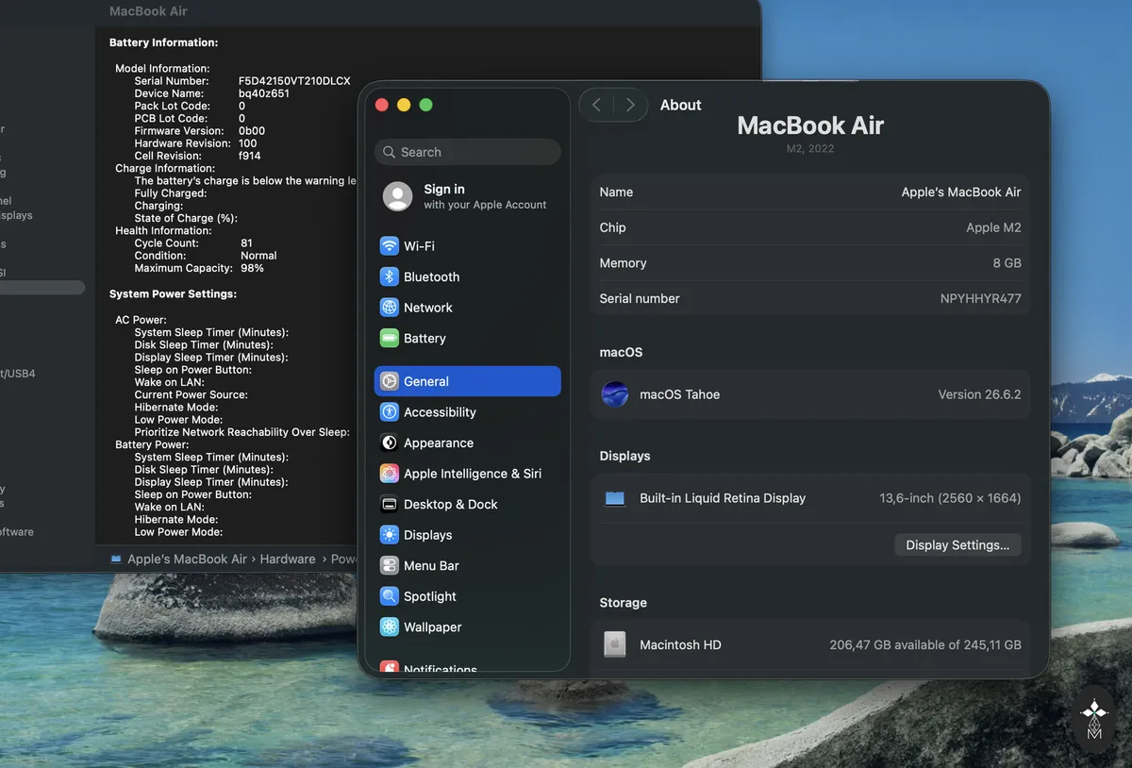The width and height of the screenshot is (1132, 768).
Task: Select the Memory row showing 8 GB
Action: click(x=810, y=263)
